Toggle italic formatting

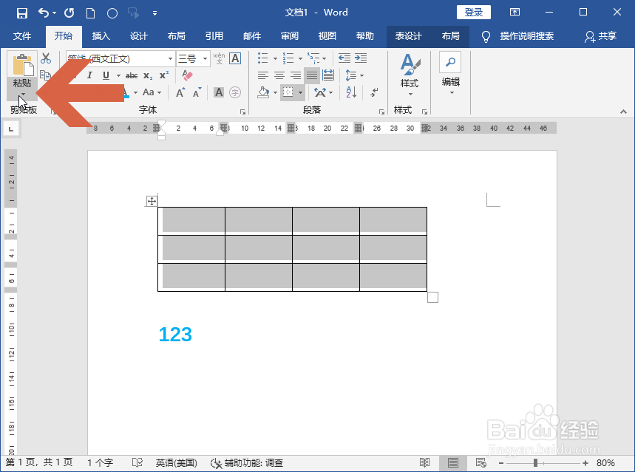click(88, 74)
